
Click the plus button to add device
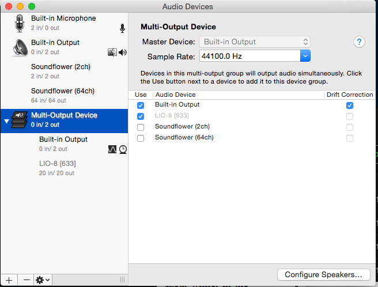(9, 280)
